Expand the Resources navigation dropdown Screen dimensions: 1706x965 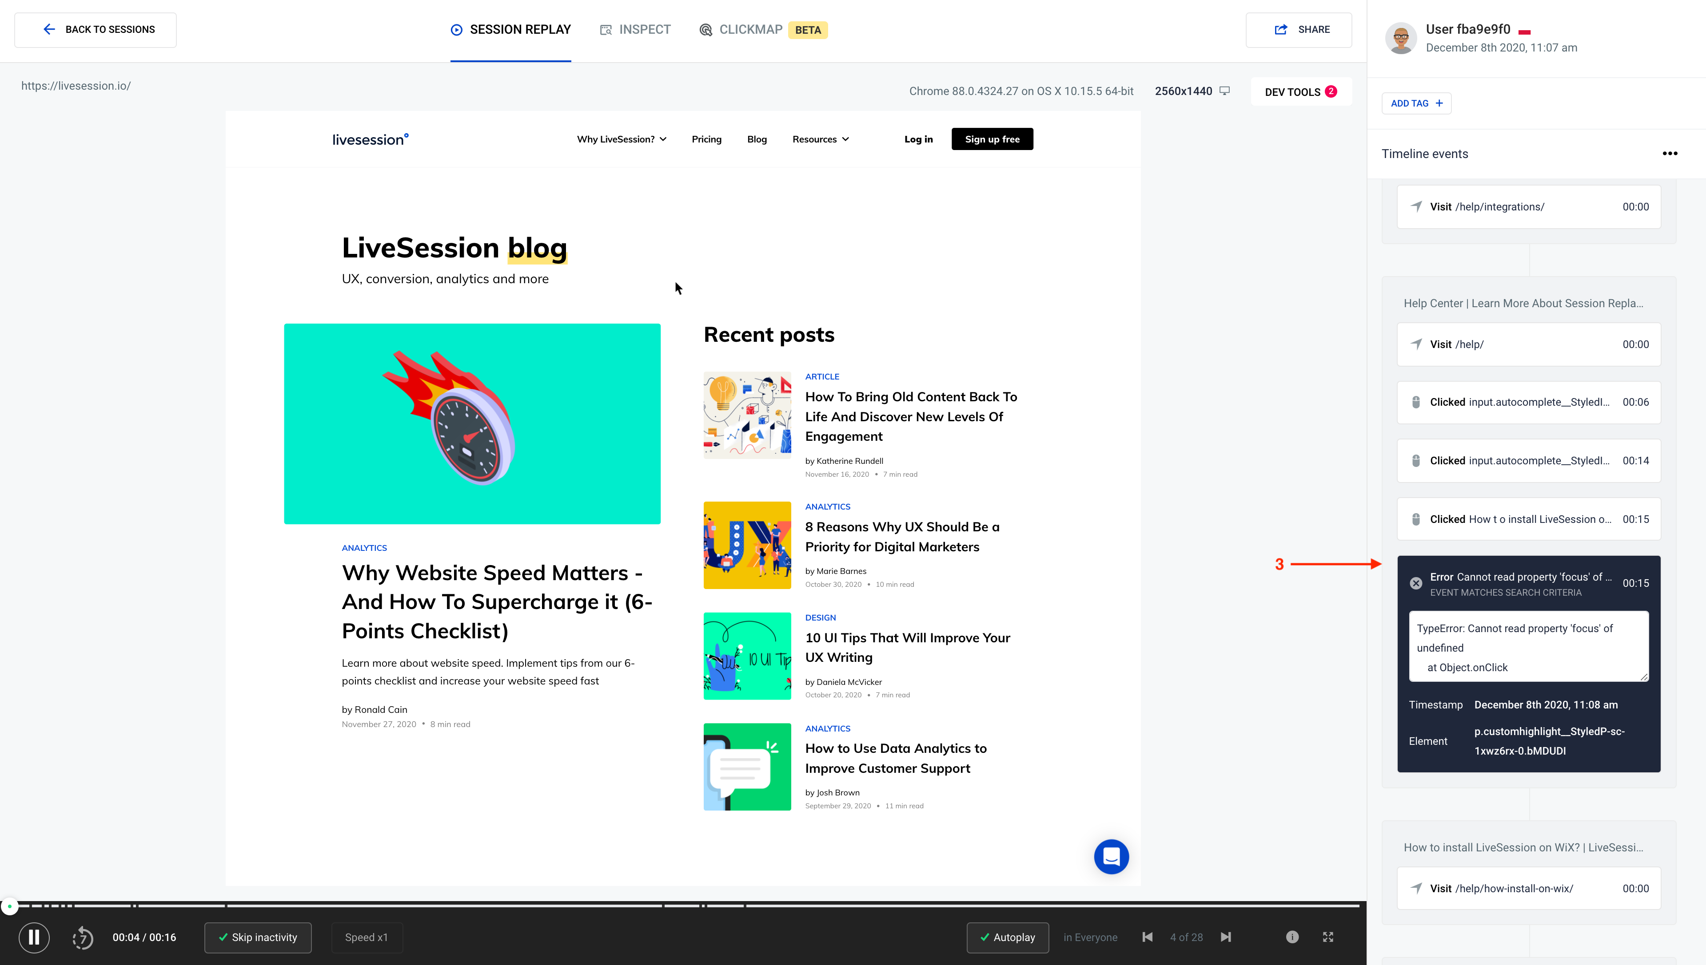tap(821, 138)
